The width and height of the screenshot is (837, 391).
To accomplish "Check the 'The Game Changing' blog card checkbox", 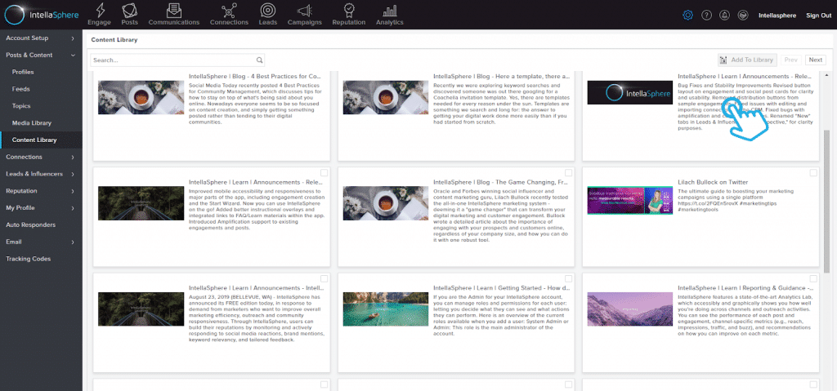I will coord(569,173).
